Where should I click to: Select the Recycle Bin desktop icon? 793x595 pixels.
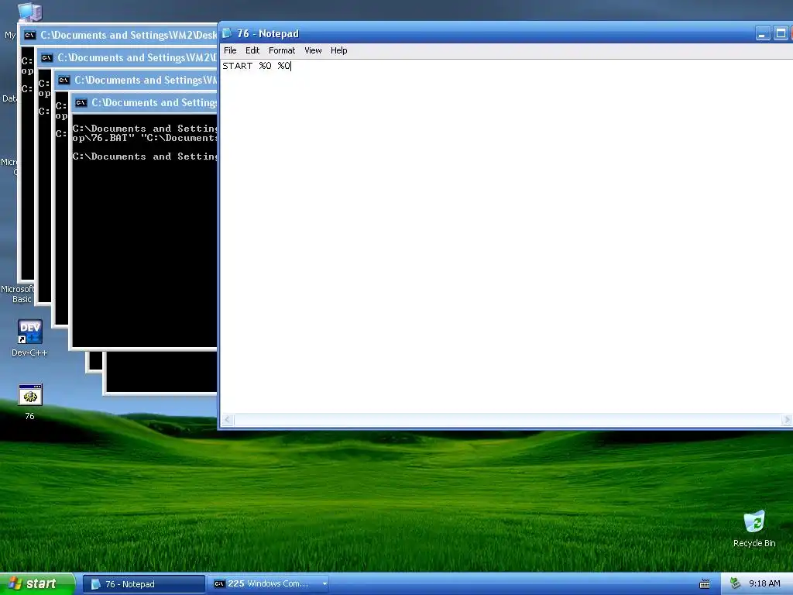(x=754, y=528)
